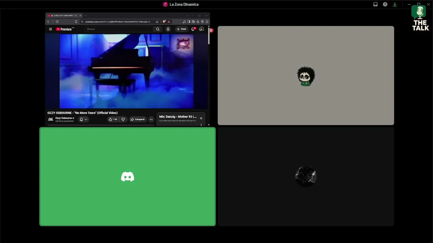Start voice search with microphone
This screenshot has width=433, height=243.
168,29
